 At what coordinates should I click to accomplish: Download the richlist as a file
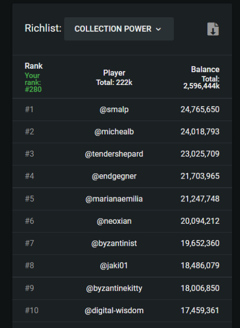coord(213,29)
